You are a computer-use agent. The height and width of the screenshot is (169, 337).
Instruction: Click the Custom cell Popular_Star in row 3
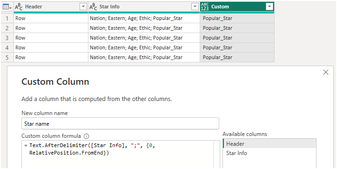click(237, 38)
